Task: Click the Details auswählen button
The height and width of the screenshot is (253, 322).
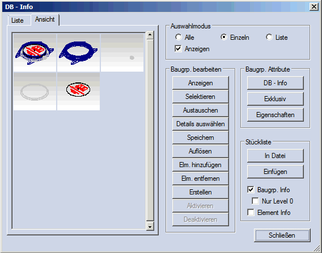Action: (201, 124)
